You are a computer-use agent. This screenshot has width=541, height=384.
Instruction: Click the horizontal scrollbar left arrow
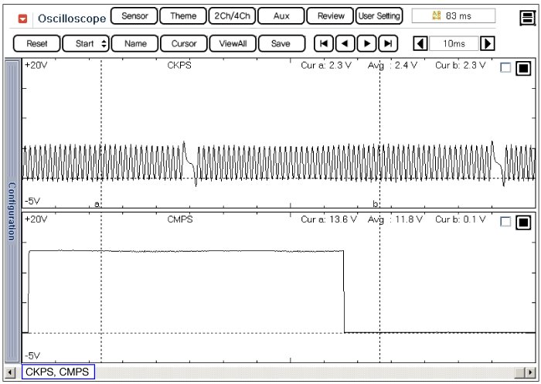click(10, 373)
